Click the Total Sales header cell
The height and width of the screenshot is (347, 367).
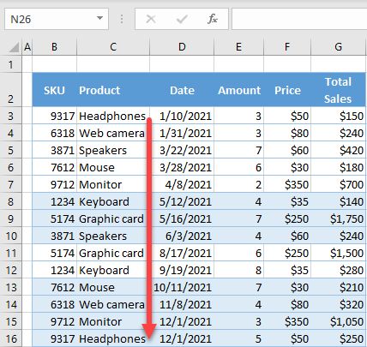338,90
